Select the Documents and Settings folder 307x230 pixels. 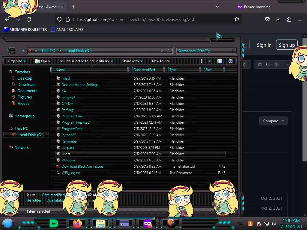pos(80,85)
